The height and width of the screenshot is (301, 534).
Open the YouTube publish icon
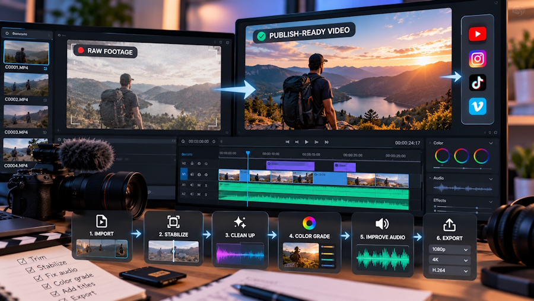477,34
